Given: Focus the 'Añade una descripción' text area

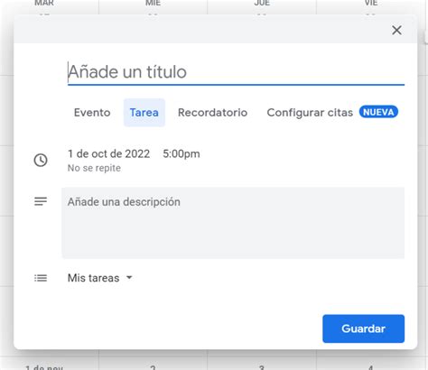Looking at the screenshot, I should click(233, 223).
